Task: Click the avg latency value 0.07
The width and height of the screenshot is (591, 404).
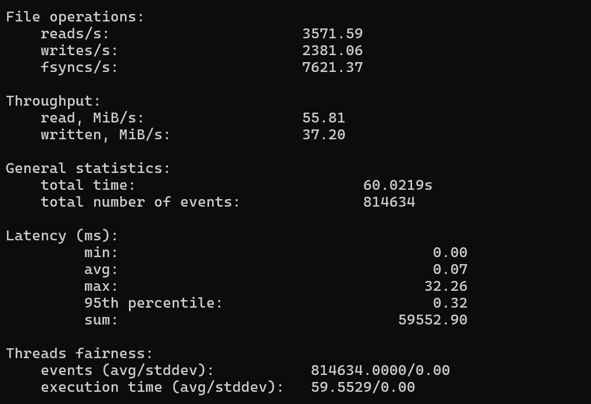Action: tap(450, 269)
